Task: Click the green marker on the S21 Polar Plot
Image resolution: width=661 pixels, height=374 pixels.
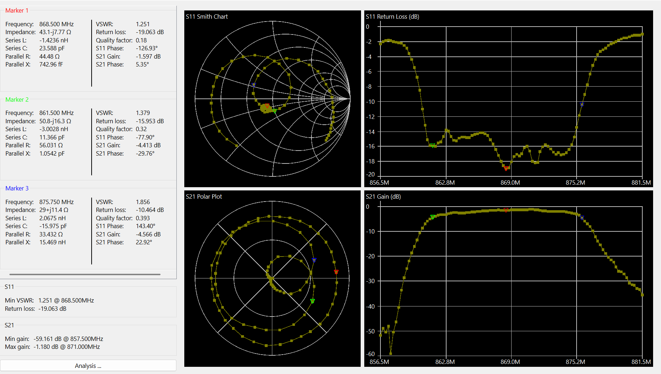Action: 313,301
